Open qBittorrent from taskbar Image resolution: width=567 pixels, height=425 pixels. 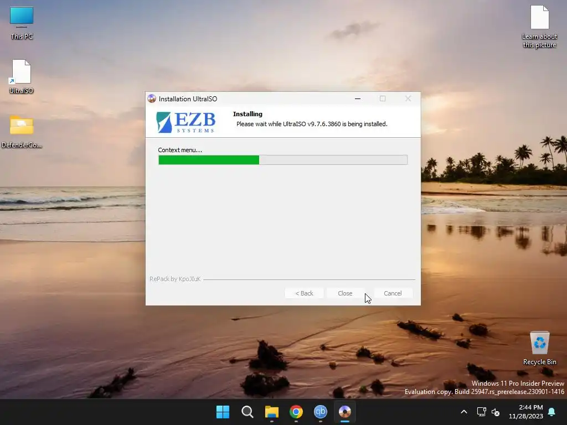coord(321,412)
